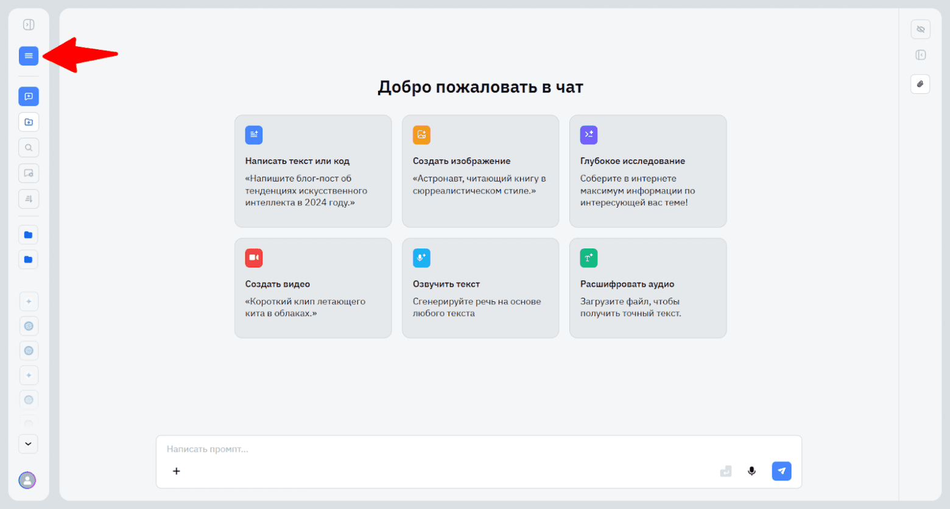The width and height of the screenshot is (950, 509).
Task: Open «Глубокое исследование»
Action: [x=647, y=170]
